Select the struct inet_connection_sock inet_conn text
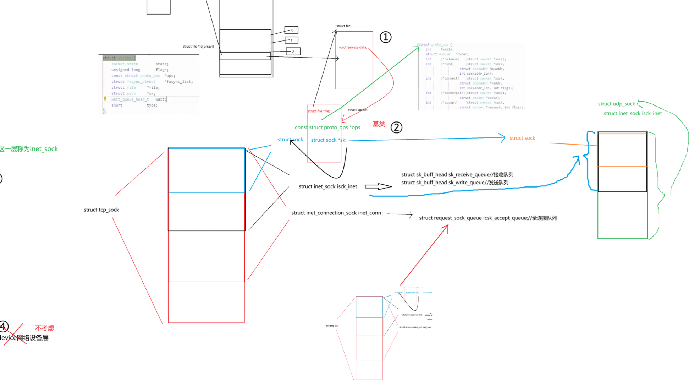The height and width of the screenshot is (391, 694). 337,213
